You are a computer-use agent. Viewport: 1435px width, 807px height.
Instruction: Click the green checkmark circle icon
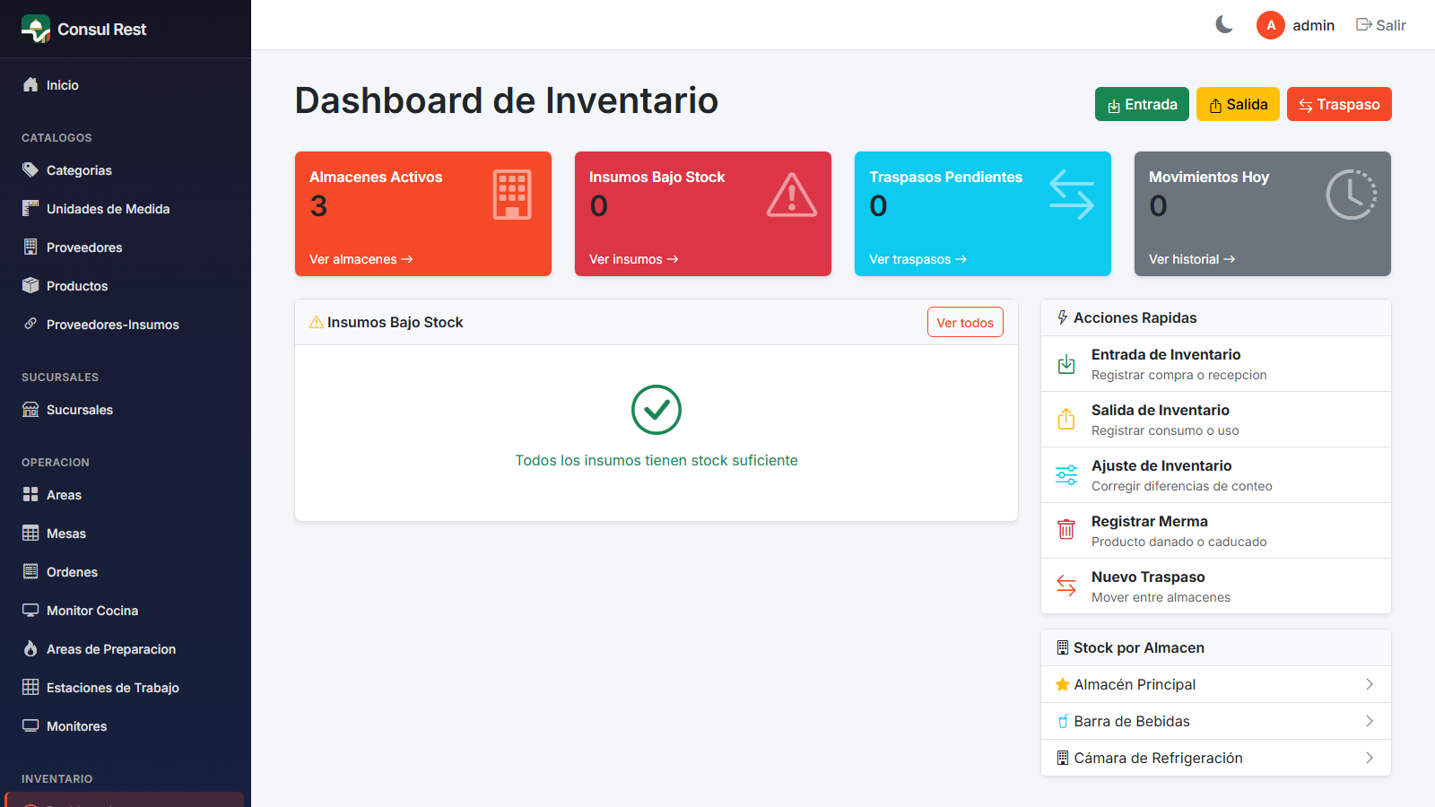pyautogui.click(x=657, y=410)
